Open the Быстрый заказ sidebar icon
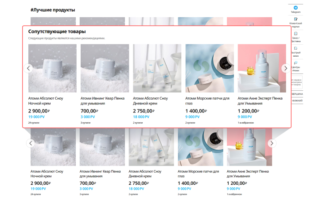 [296, 52]
